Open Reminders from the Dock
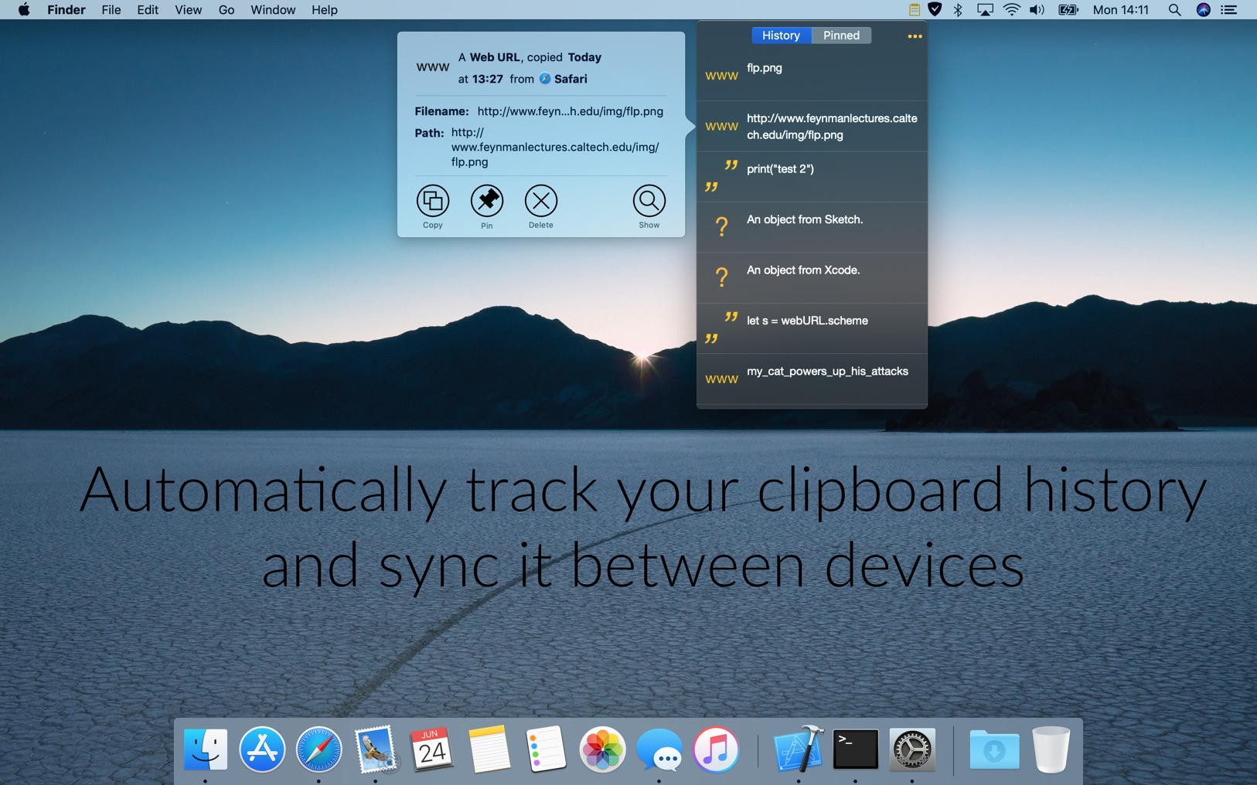Image resolution: width=1257 pixels, height=785 pixels. pyautogui.click(x=545, y=749)
